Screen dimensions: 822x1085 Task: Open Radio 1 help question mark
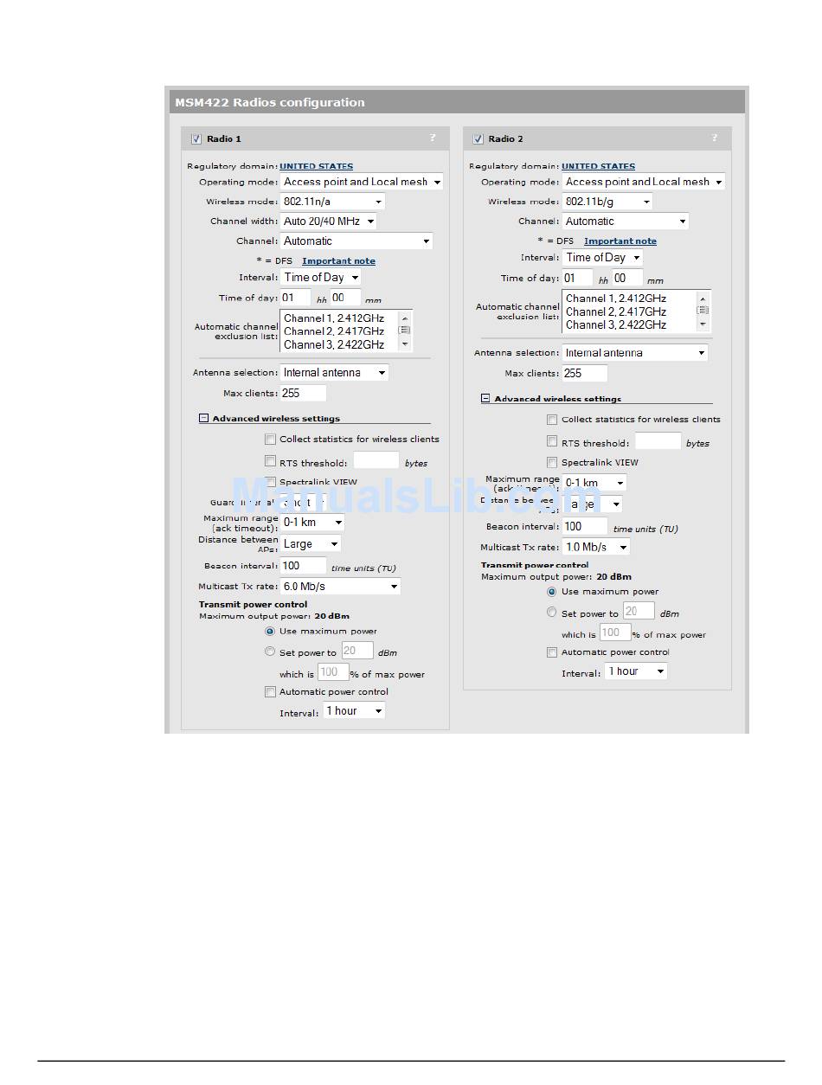433,138
